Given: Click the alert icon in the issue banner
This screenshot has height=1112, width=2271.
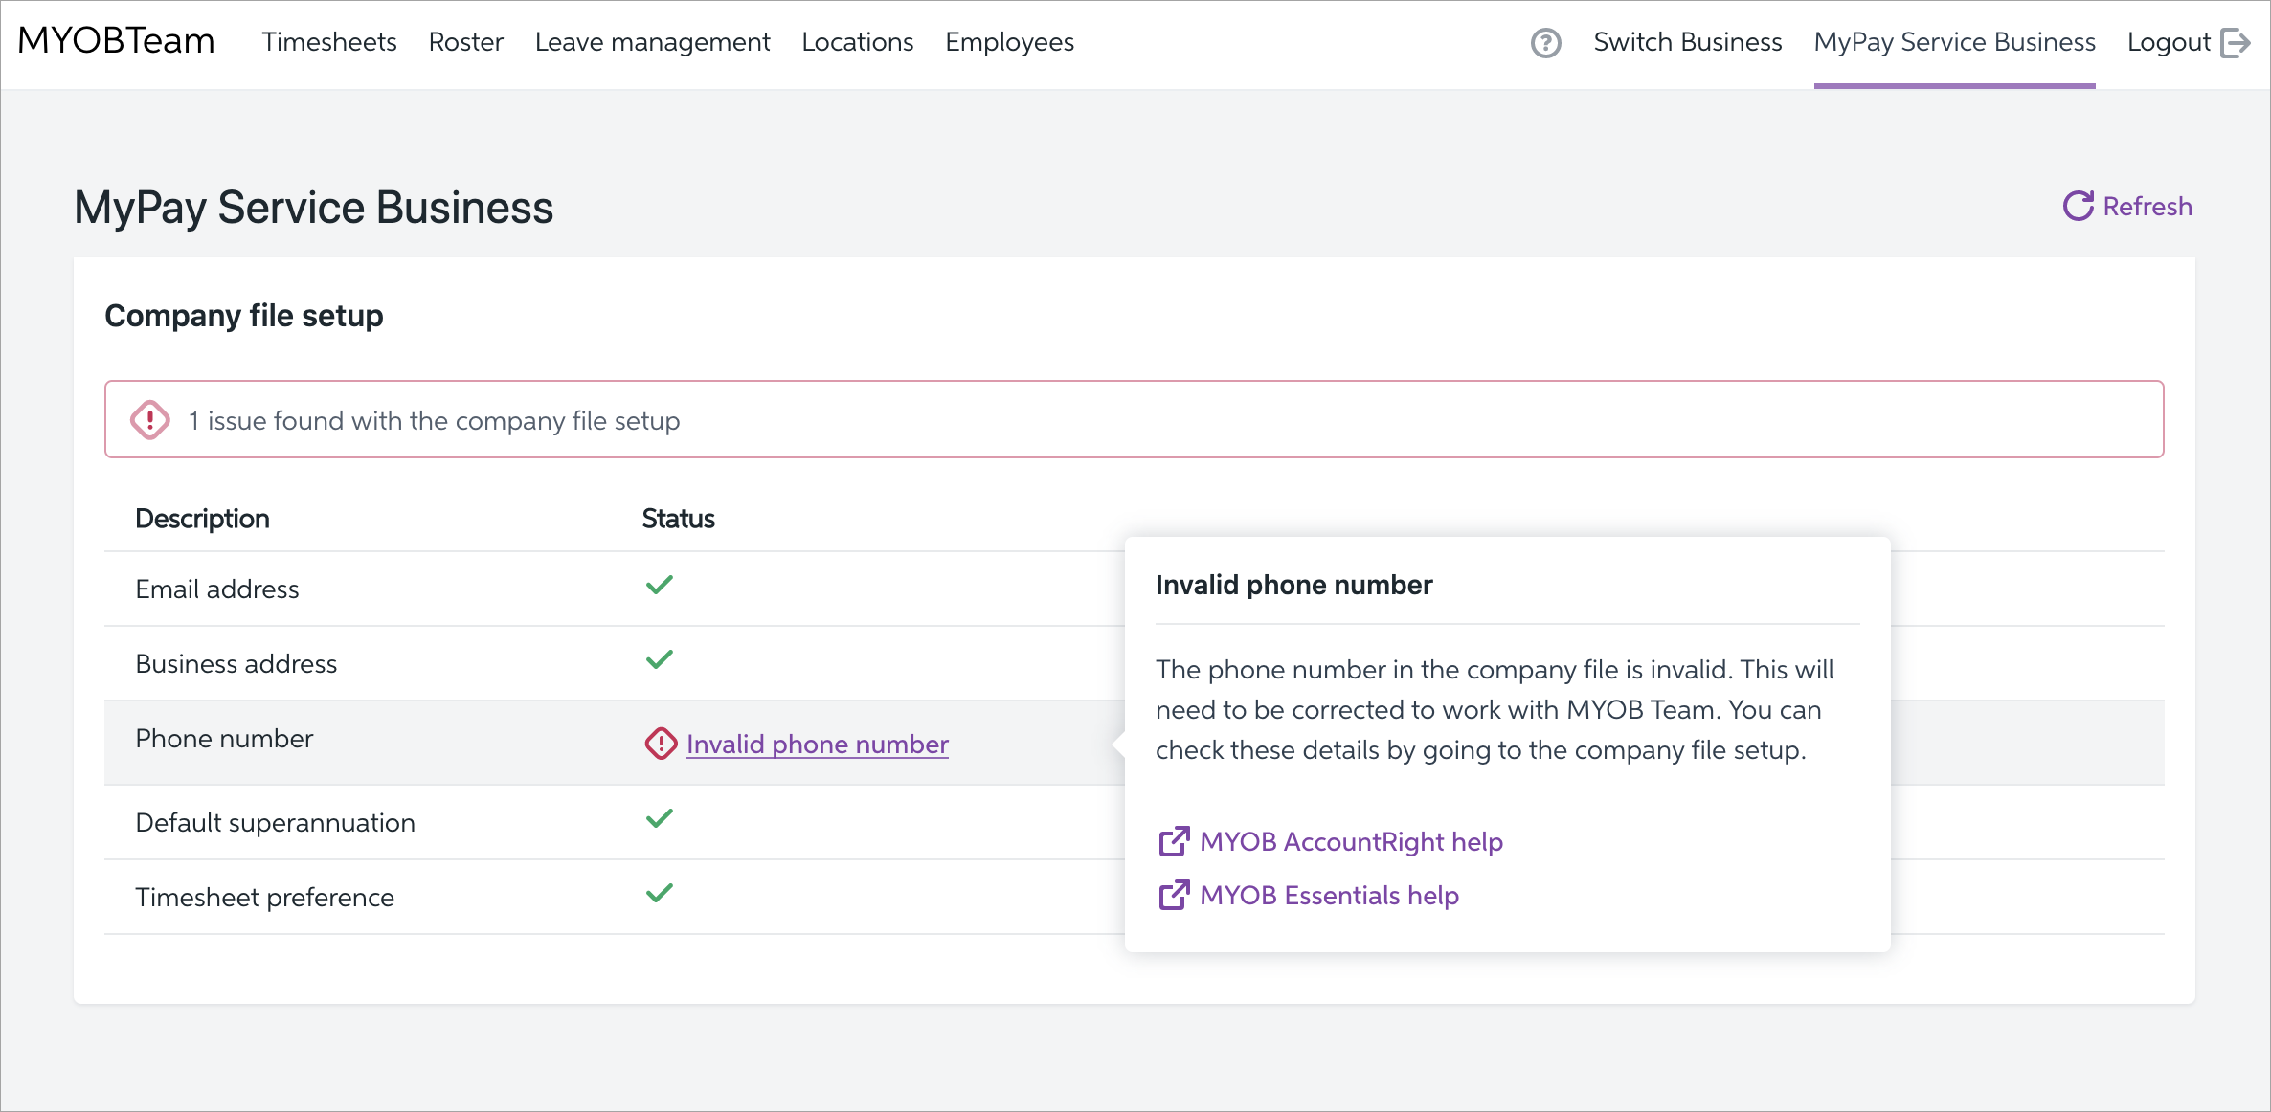Looking at the screenshot, I should [x=150, y=419].
